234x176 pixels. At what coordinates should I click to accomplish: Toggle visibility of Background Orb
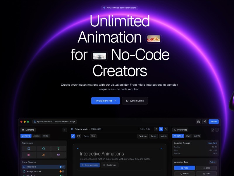pos(63,171)
